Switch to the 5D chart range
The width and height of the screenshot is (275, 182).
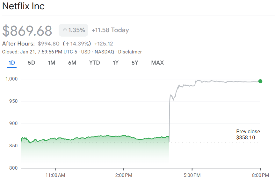tap(32, 63)
